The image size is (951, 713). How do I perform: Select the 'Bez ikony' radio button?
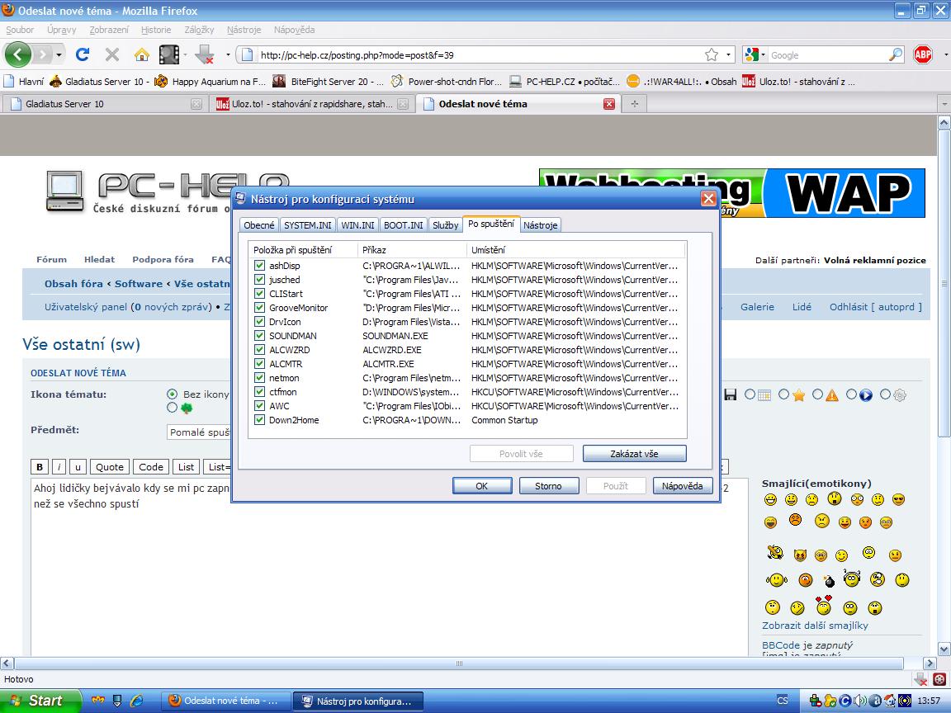click(x=172, y=394)
